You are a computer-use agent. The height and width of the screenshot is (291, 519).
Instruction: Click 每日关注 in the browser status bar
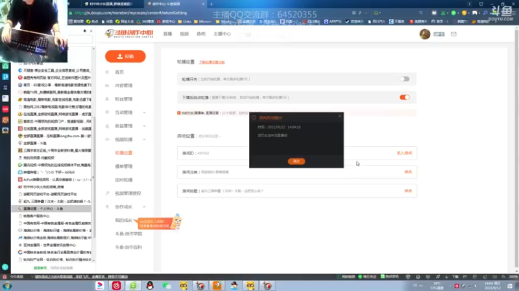click(x=367, y=277)
